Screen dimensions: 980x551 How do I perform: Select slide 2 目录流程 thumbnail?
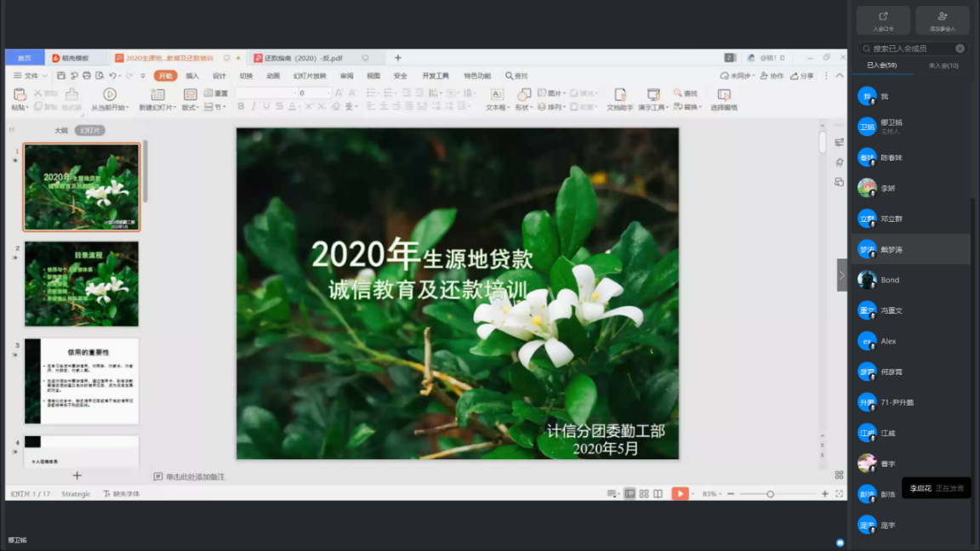pyautogui.click(x=82, y=284)
